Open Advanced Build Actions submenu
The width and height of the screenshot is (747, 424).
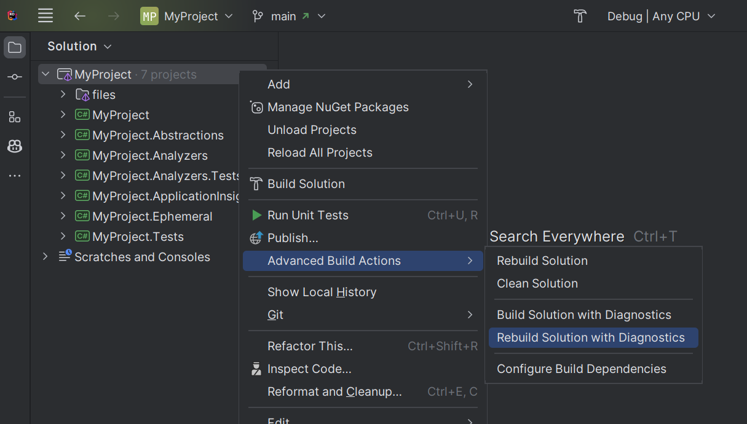(363, 261)
